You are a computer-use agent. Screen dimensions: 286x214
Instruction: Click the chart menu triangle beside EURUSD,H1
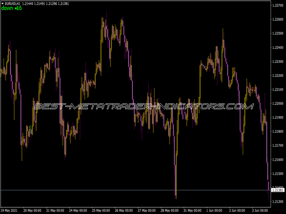(x=3, y=4)
